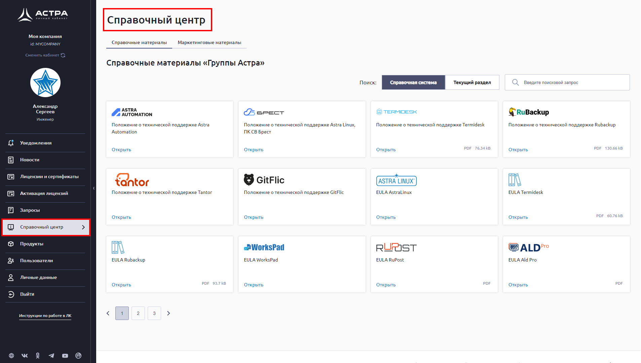Open Инструкции по работе в ЛК link
Screen dimensions: 641x363
[x=45, y=316]
